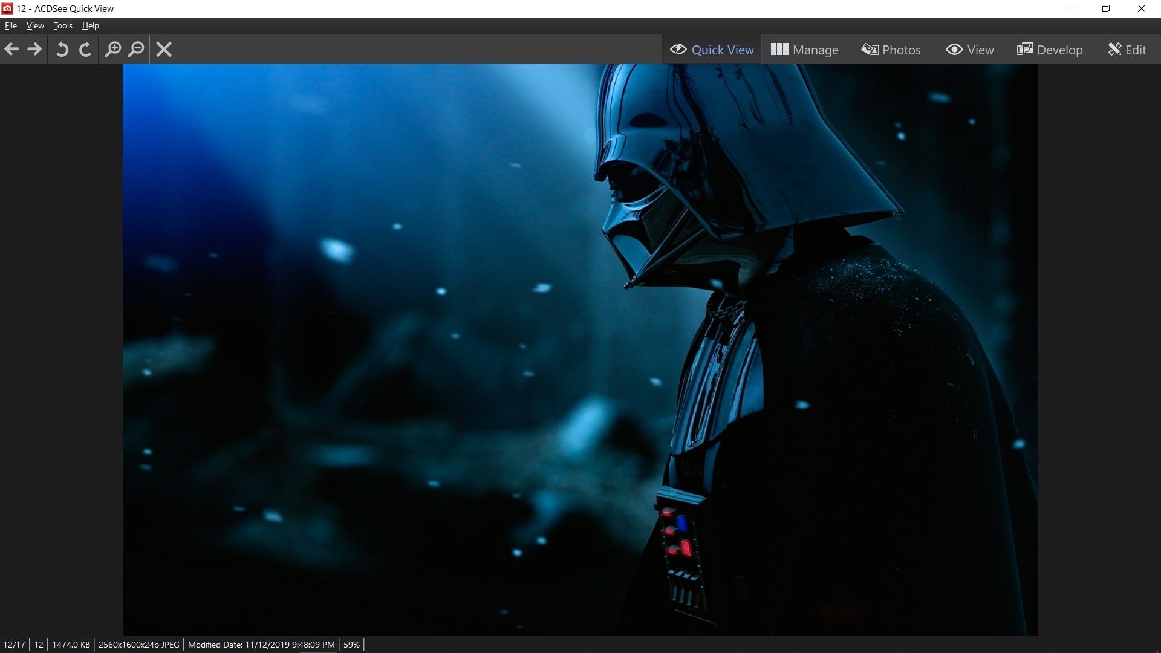Rotate image clockwise
Viewport: 1161px width, 653px height.
click(85, 49)
